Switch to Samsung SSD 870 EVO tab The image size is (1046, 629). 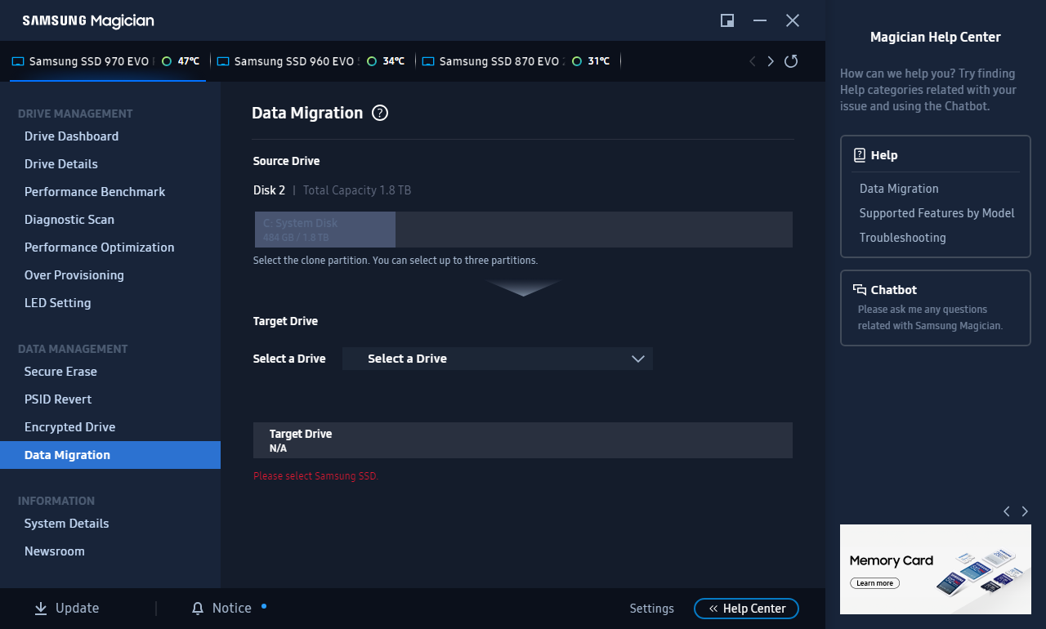click(x=519, y=61)
